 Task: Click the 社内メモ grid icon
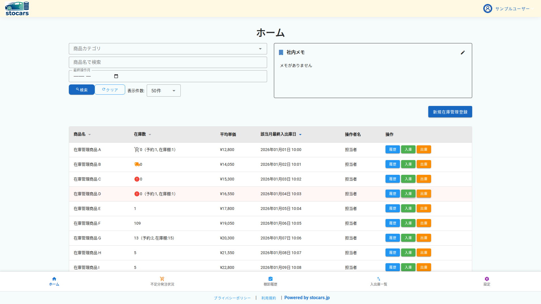(x=281, y=52)
